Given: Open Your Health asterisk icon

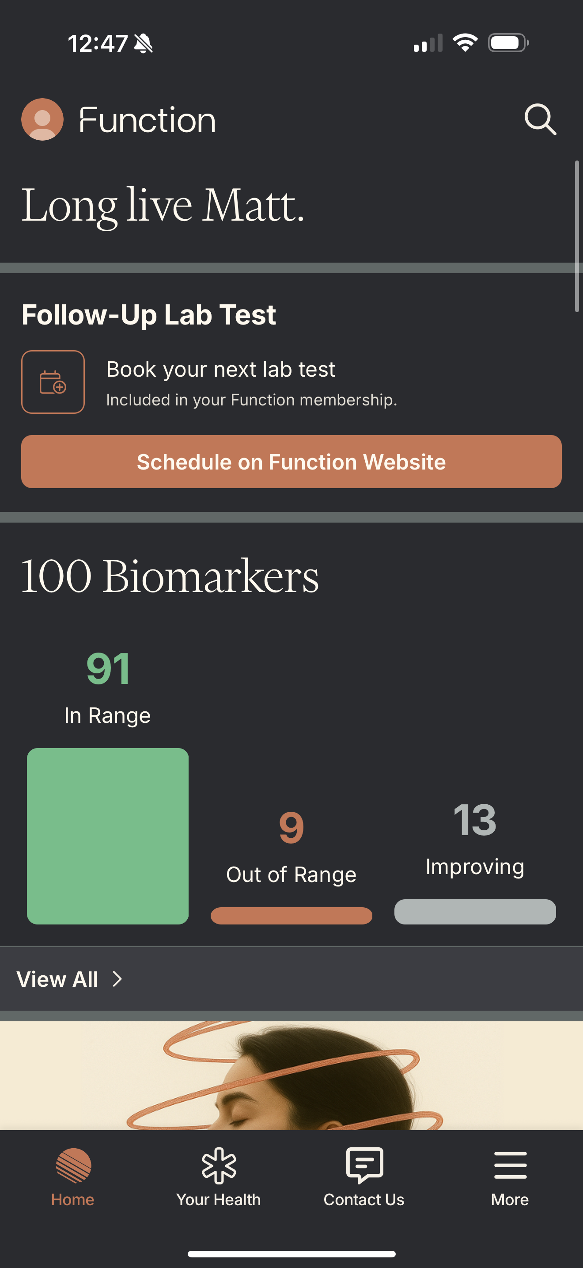Looking at the screenshot, I should (219, 1165).
